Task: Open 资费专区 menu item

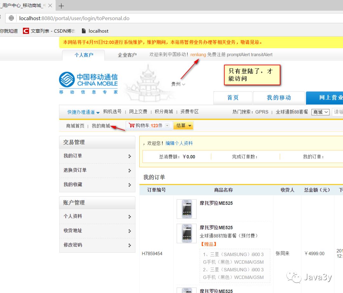Action: (x=189, y=112)
